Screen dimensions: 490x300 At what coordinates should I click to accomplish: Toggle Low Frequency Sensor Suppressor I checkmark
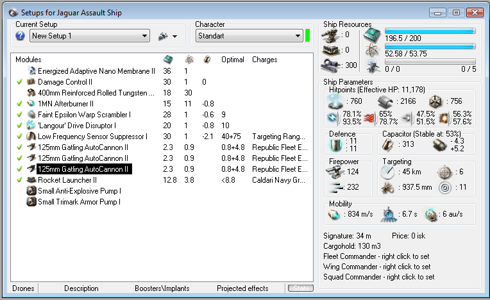point(19,136)
